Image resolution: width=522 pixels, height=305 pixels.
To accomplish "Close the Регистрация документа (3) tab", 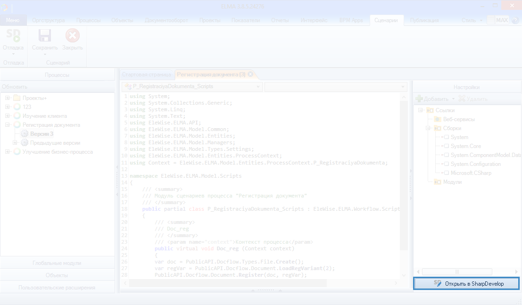I will coord(250,74).
